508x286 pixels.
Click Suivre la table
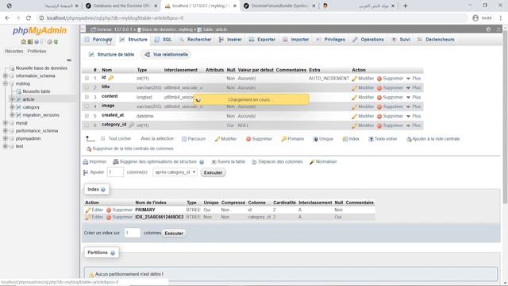coord(228,161)
